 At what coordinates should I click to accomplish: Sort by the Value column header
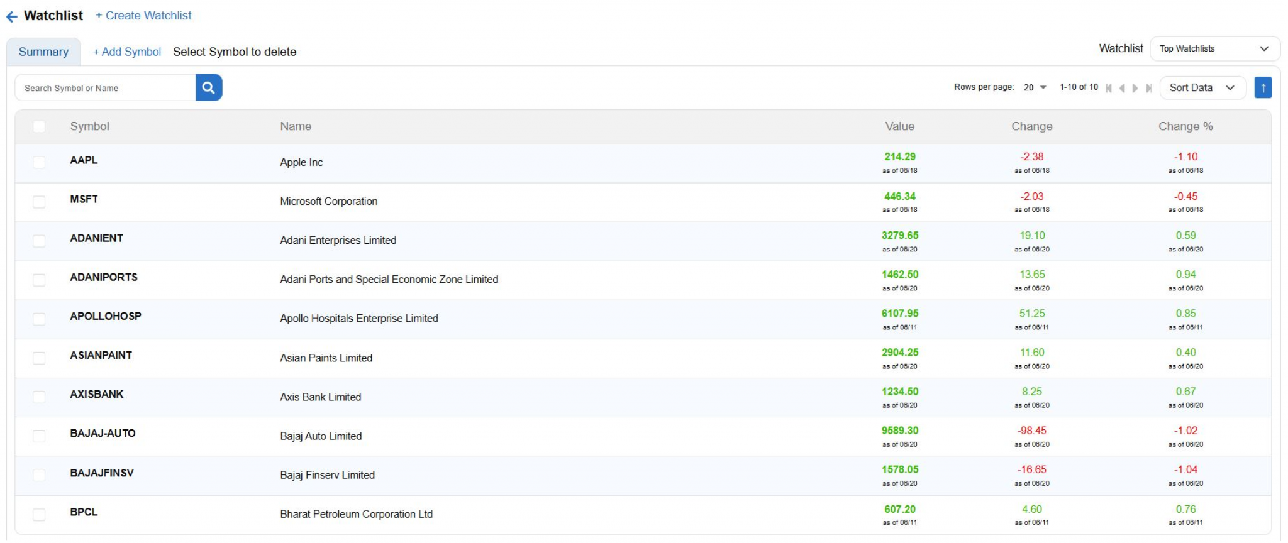900,126
